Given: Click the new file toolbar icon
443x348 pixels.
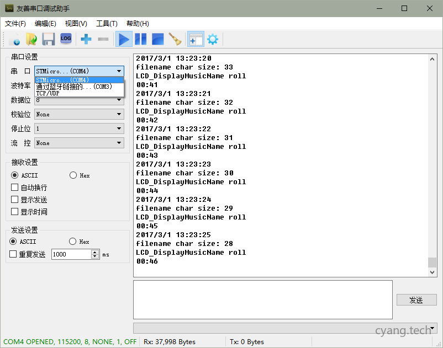Looking at the screenshot, I should [14, 39].
